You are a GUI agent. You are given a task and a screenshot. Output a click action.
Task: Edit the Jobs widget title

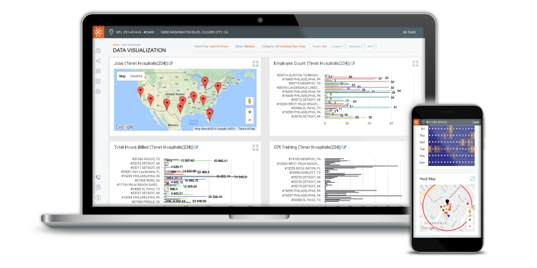(x=171, y=63)
